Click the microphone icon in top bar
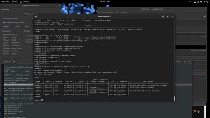210x118 pixels. pos(204,2)
